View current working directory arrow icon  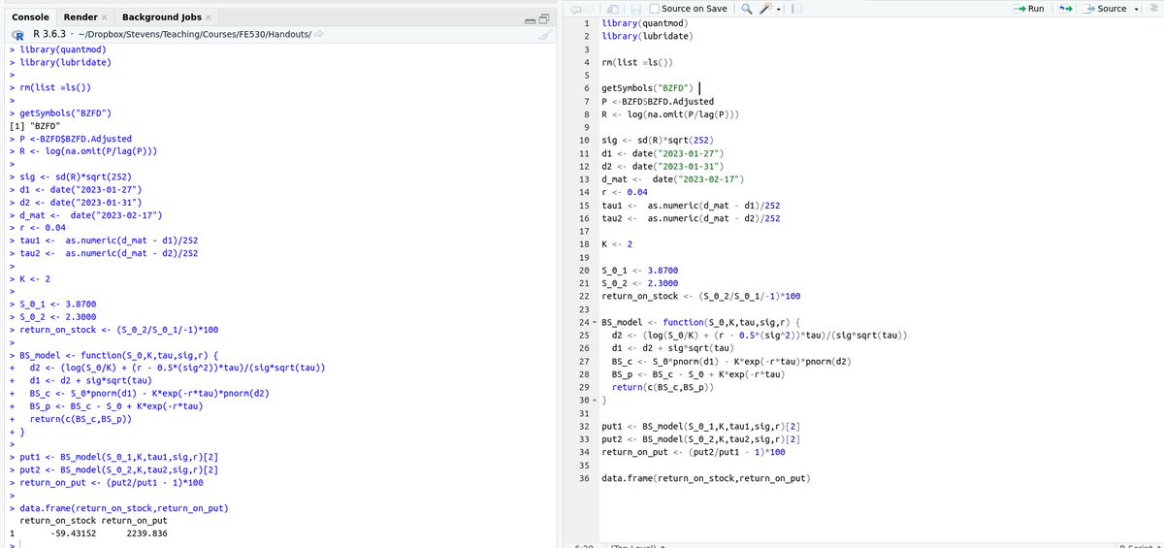coord(319,35)
